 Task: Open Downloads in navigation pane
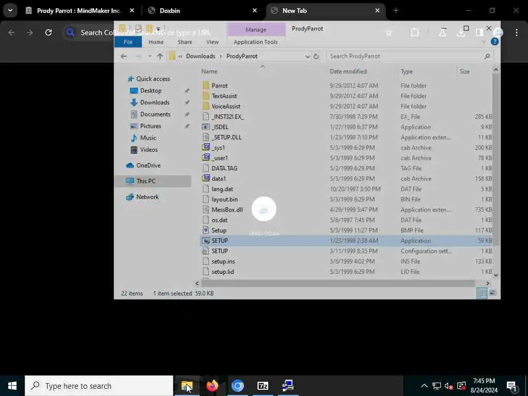(x=155, y=103)
